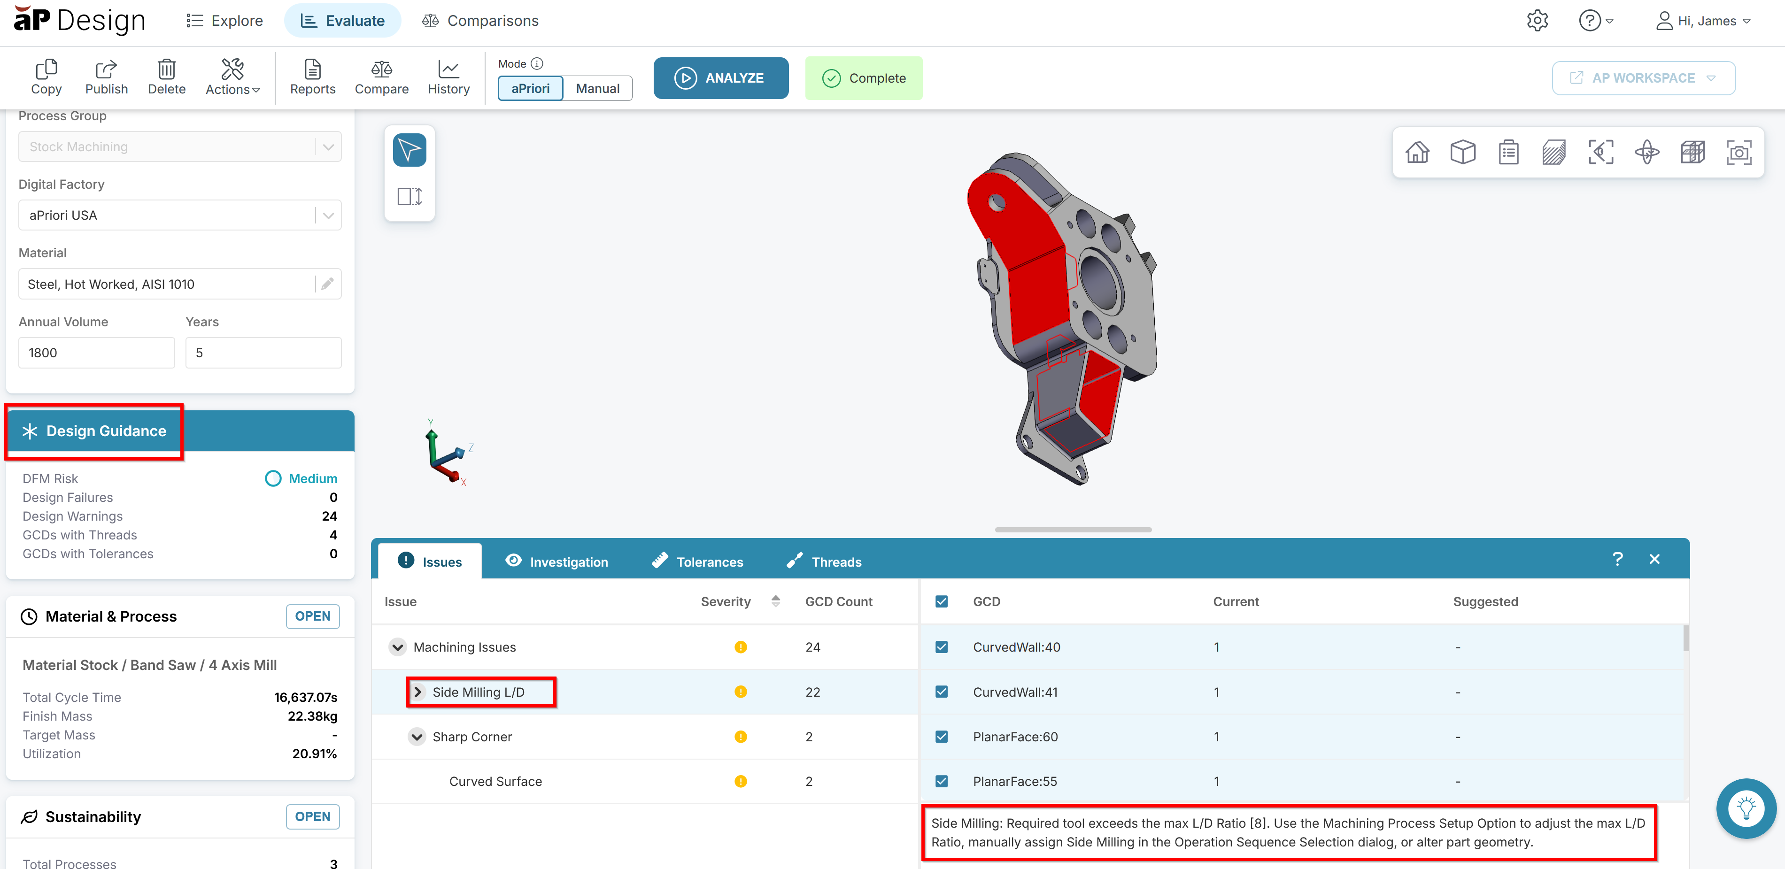Open the Hi, James user menu
This screenshot has height=869, width=1785.
coord(1703,21)
